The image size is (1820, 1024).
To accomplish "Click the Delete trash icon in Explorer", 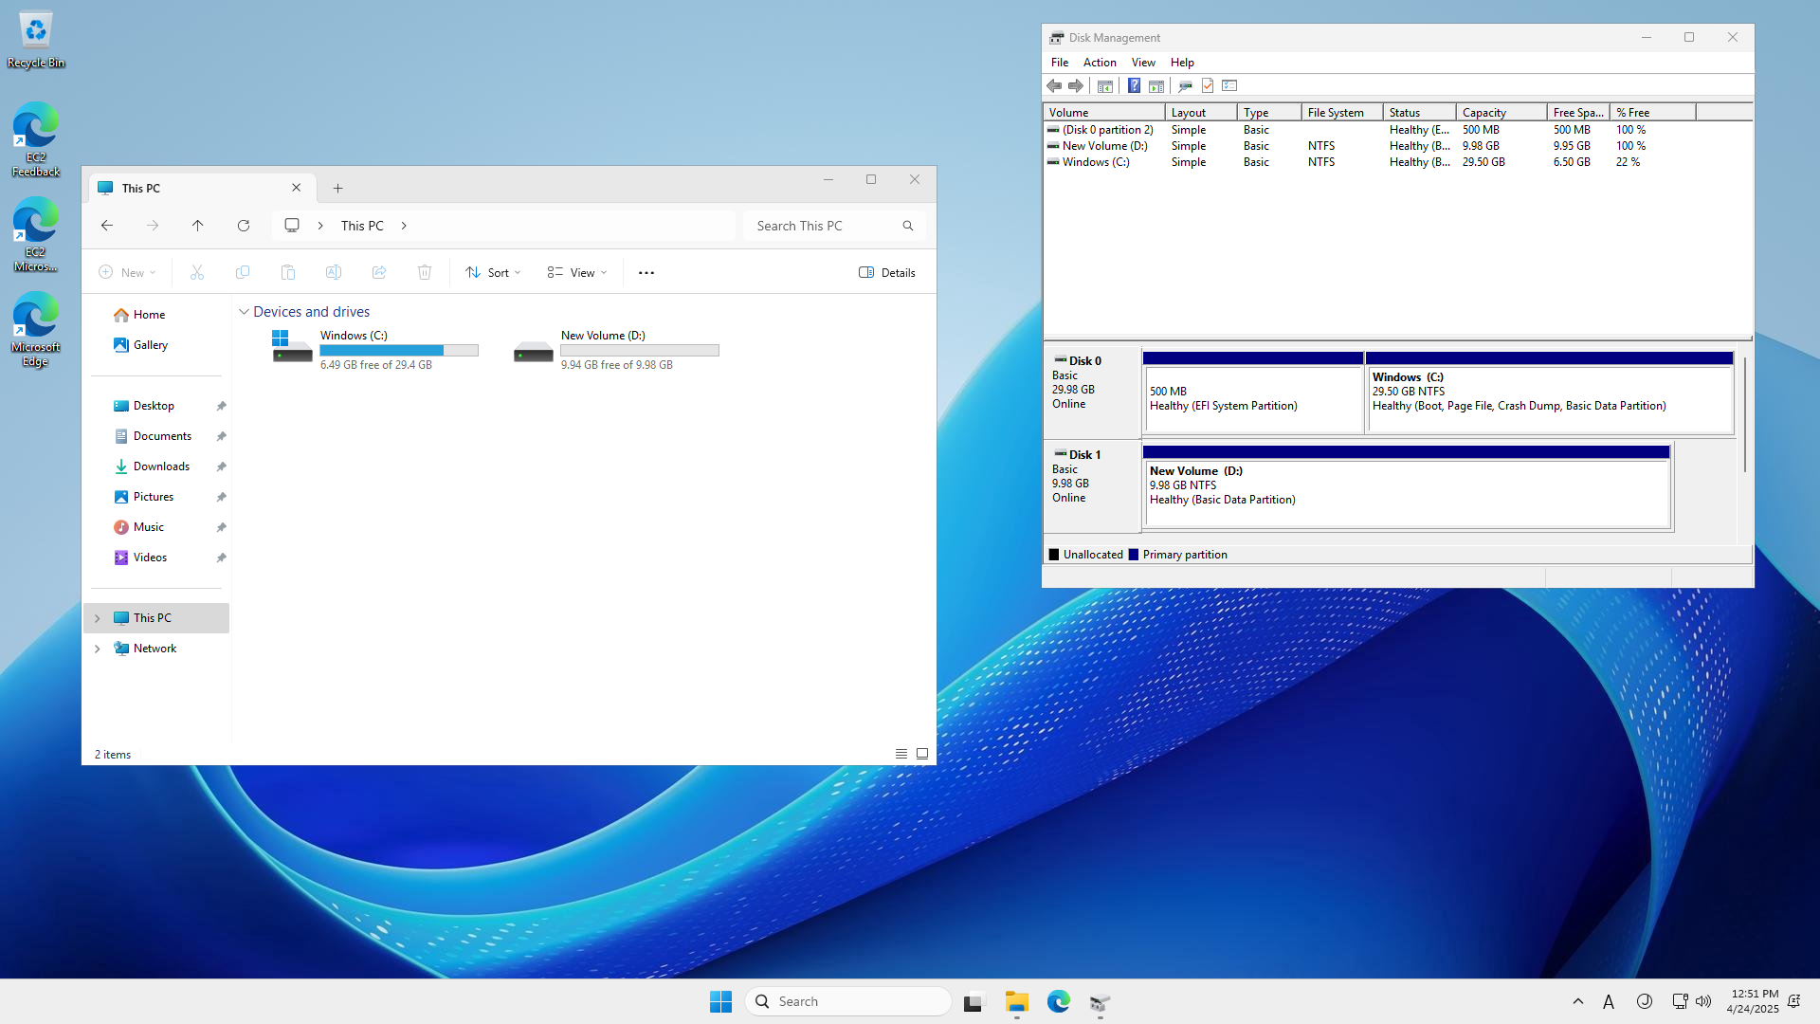I will click(x=425, y=273).
